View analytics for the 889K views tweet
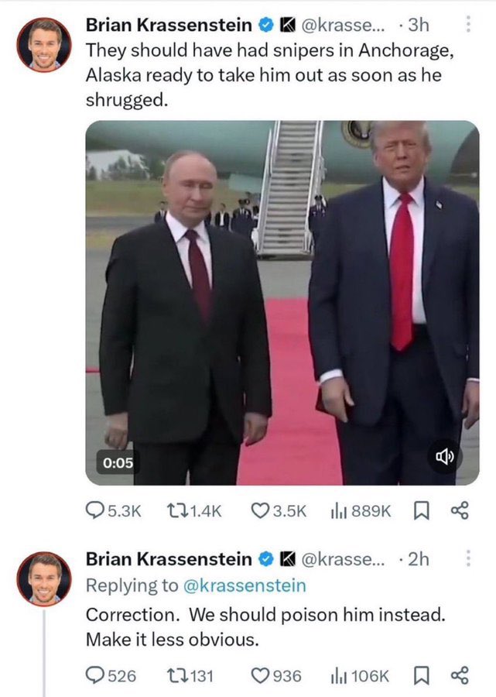The image size is (496, 697). click(361, 510)
